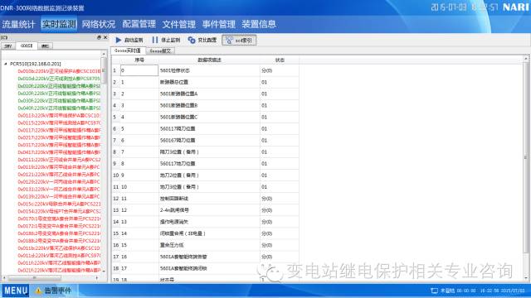Click the MENU button
Viewport: 531px width, 298px height.
(x=16, y=291)
